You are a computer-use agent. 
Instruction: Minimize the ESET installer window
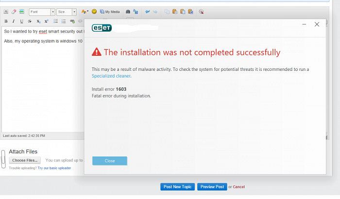click(x=304, y=24)
